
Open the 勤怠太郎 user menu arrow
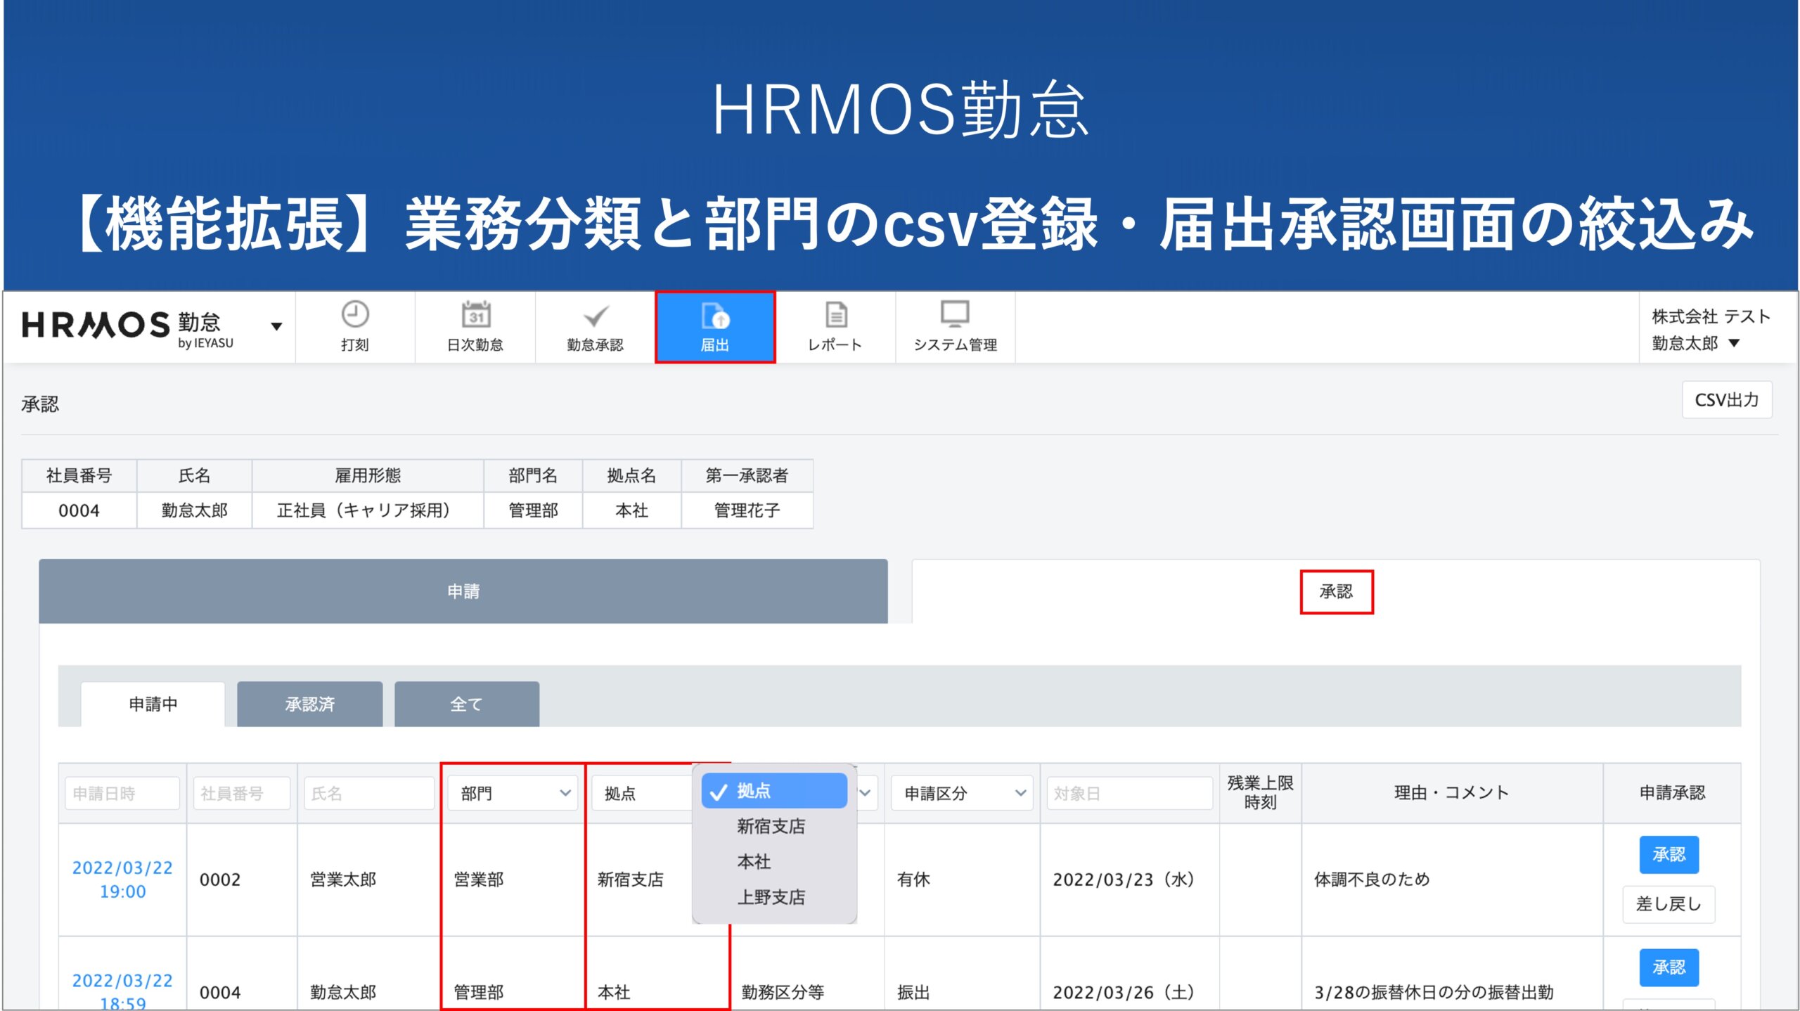point(1734,343)
